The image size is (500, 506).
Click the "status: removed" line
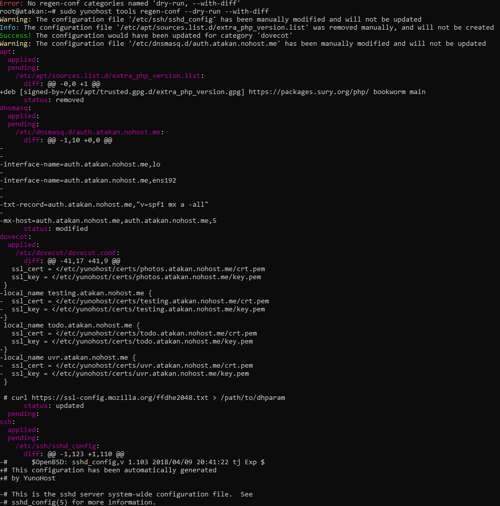click(54, 100)
